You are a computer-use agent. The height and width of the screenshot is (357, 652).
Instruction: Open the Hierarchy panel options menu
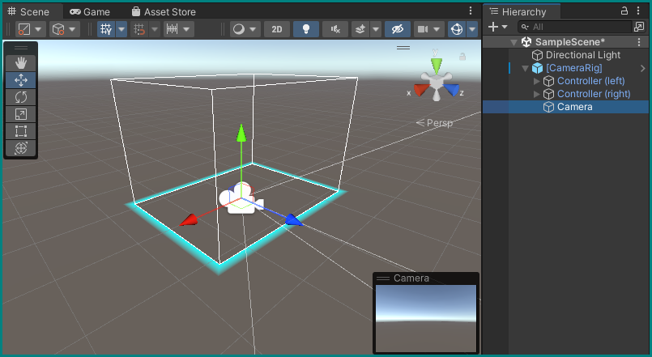tap(638, 11)
